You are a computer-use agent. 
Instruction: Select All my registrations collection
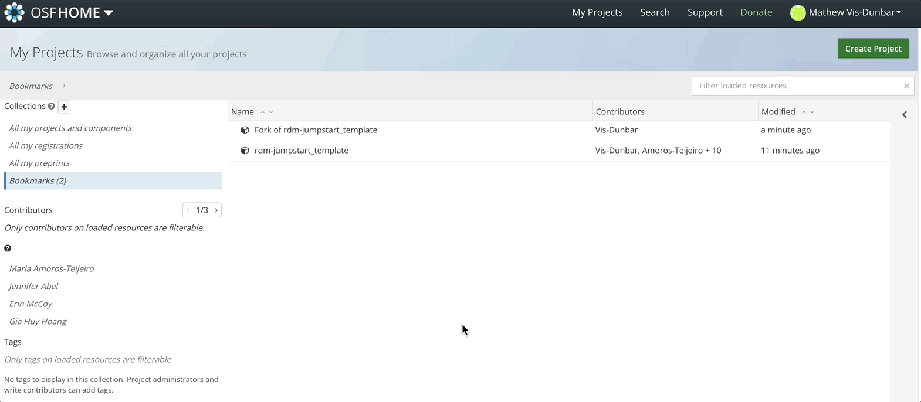click(x=46, y=145)
